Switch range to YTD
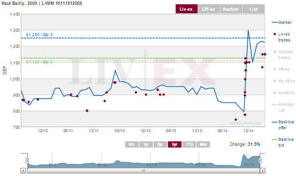Image resolution: width=296 pixels, height=176 pixels. tap(189, 144)
